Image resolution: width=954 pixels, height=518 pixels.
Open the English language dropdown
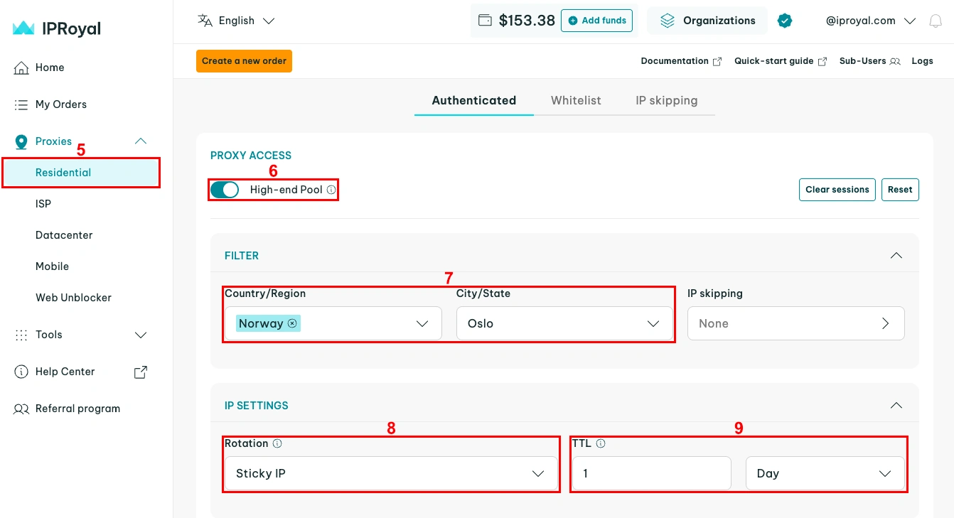pyautogui.click(x=236, y=21)
